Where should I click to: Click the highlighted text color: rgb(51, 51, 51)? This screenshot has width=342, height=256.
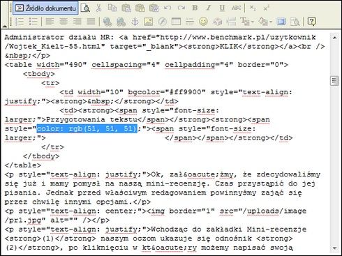(87, 128)
